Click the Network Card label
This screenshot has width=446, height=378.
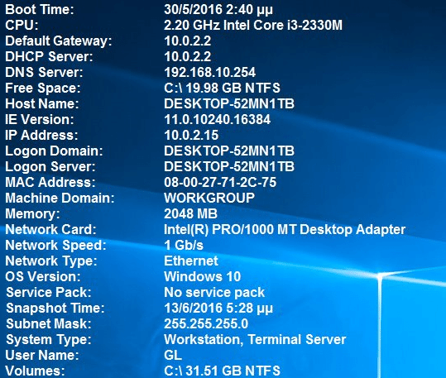coord(51,230)
